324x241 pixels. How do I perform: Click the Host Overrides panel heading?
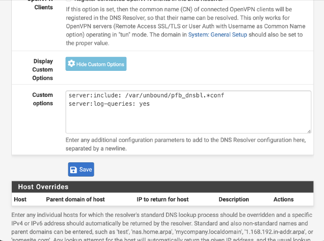tap(162, 187)
